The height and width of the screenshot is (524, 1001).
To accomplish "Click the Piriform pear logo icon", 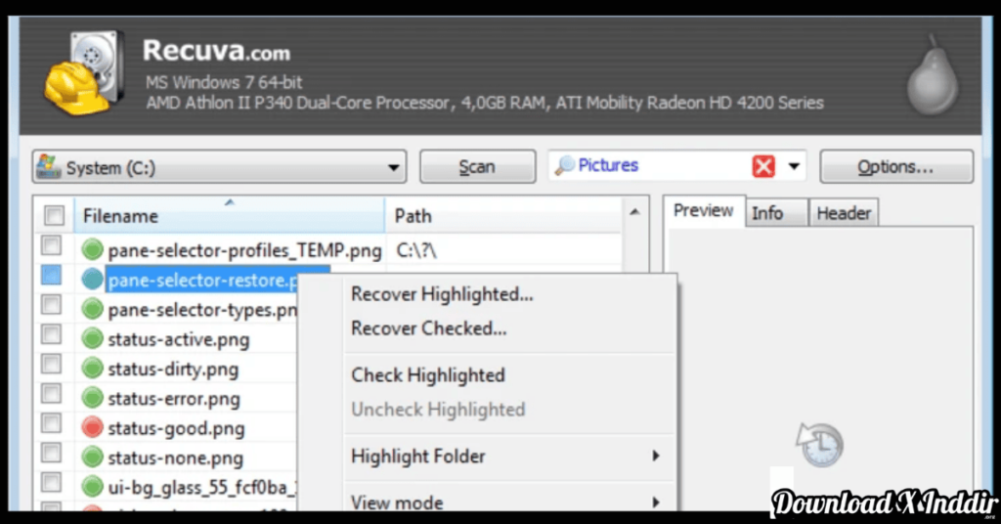I will [x=931, y=76].
